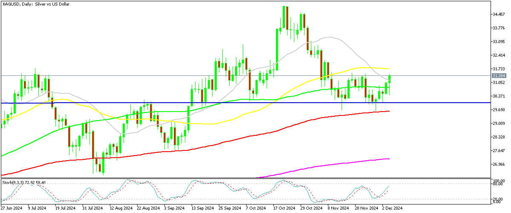The height and width of the screenshot is (213, 511).
Task: Click the 26.966 price axis label
Action: pos(499,164)
